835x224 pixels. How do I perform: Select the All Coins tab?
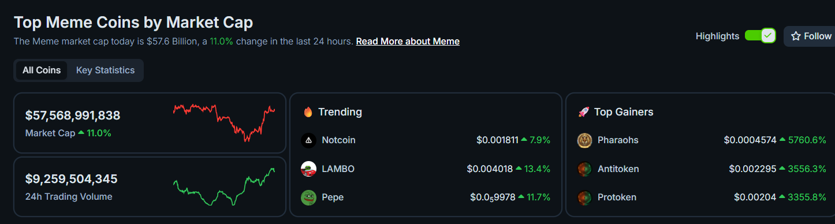tap(42, 70)
